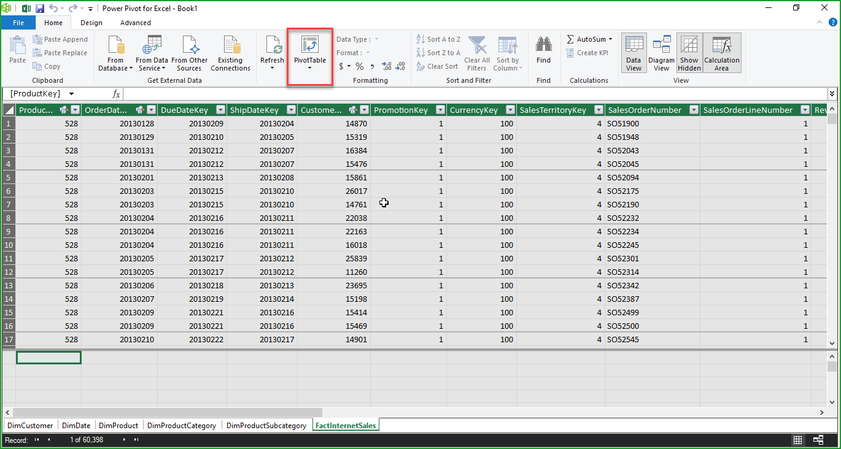Save workbook from quick access toolbar
This screenshot has height=449, width=841.
click(40, 9)
